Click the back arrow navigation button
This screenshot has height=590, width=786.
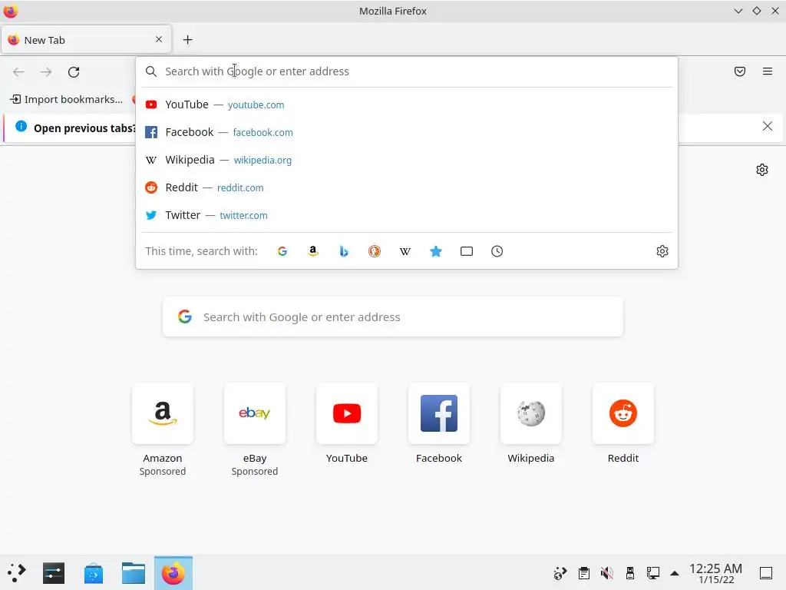pyautogui.click(x=18, y=71)
